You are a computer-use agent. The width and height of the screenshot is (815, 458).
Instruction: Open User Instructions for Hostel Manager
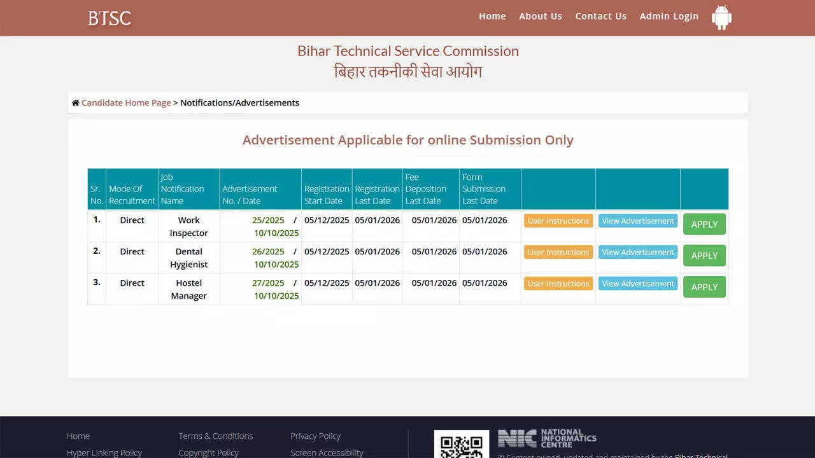[x=558, y=284]
